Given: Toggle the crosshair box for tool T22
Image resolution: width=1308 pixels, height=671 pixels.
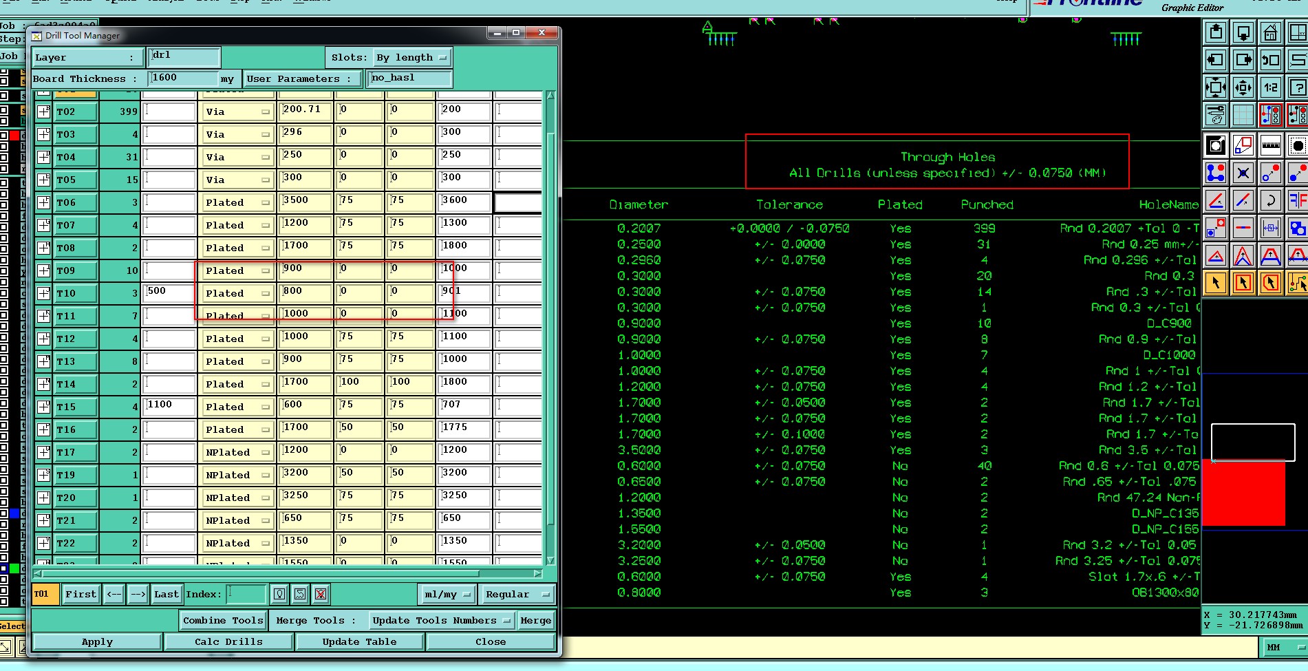Looking at the screenshot, I should pos(43,543).
